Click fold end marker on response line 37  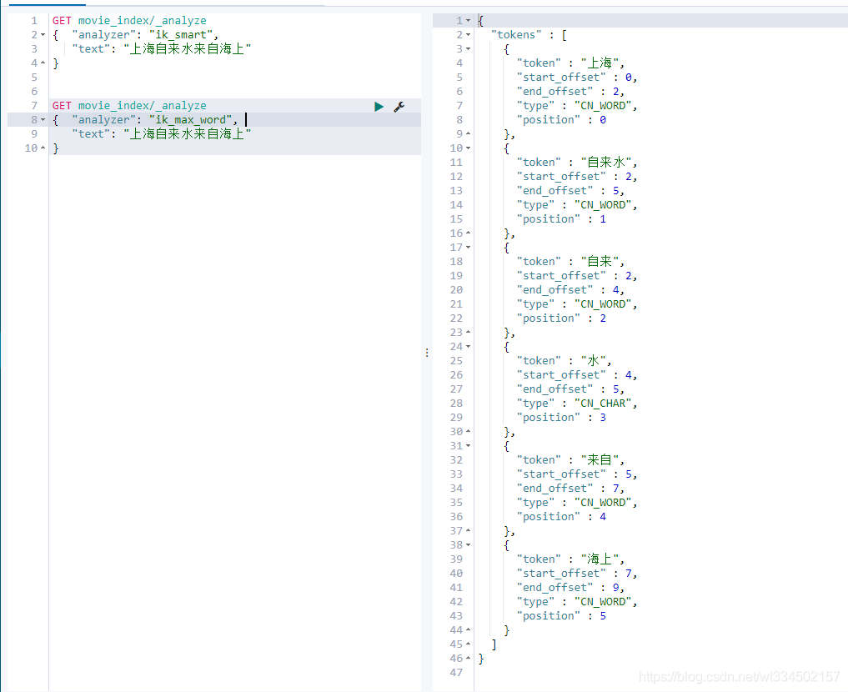point(469,531)
